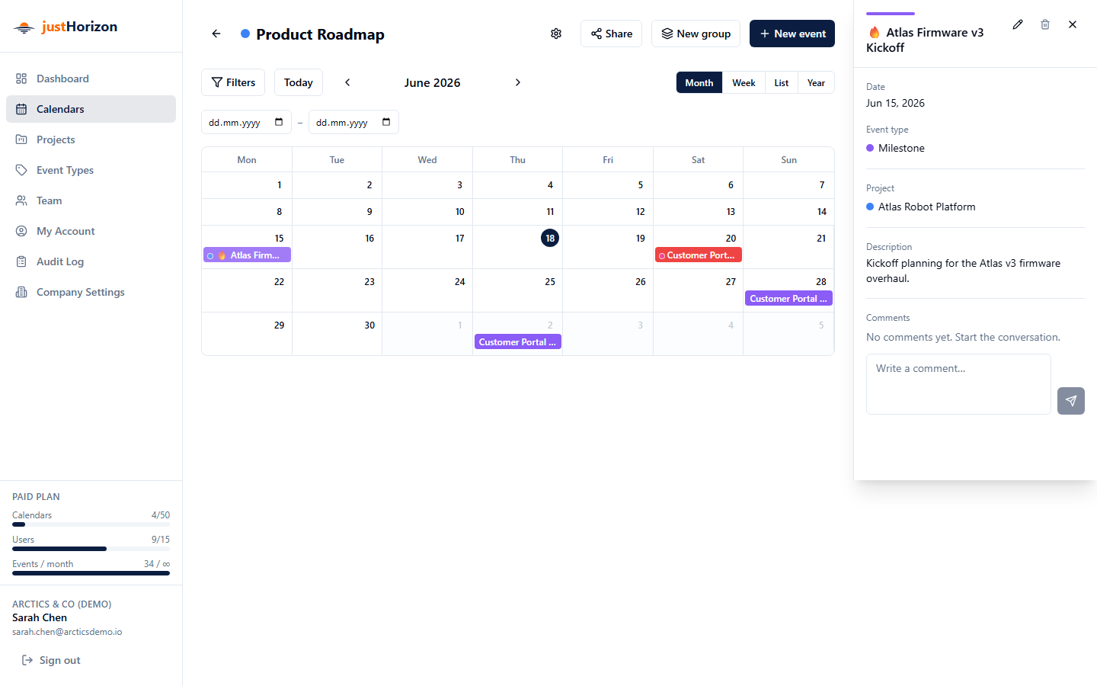Click the flame icon on event title
This screenshot has width=1097, height=686.
(874, 33)
